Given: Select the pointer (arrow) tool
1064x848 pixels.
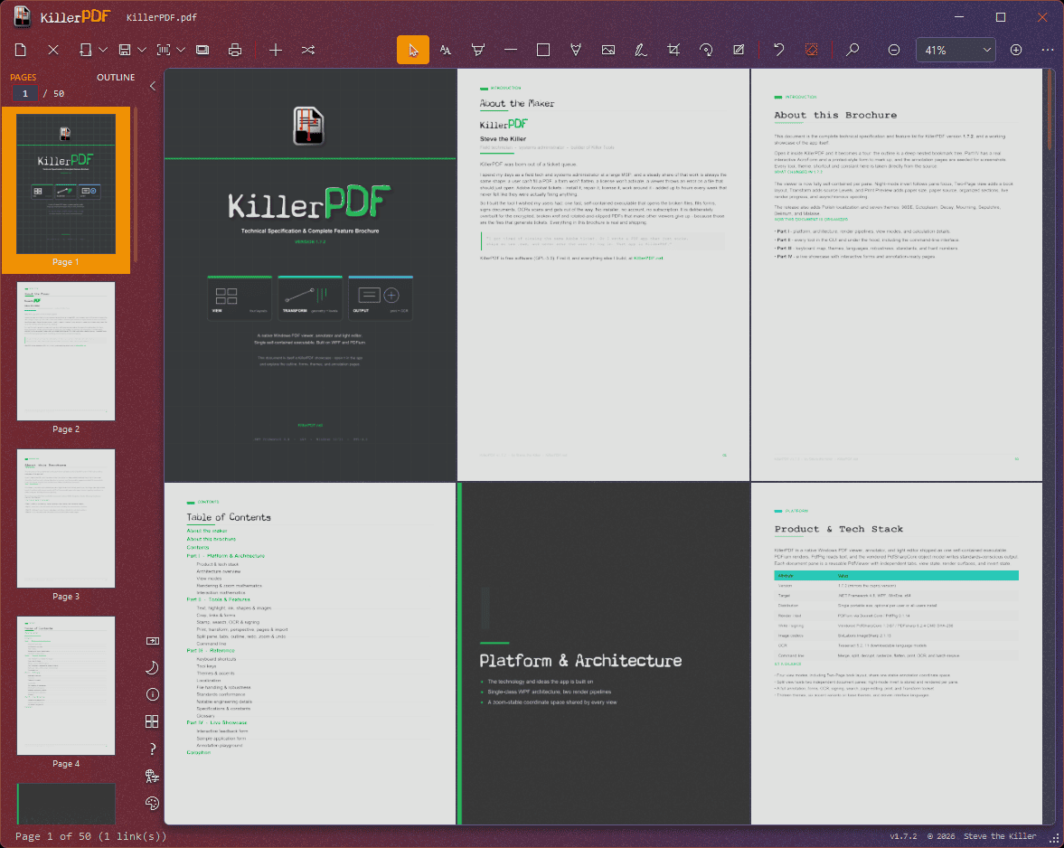Looking at the screenshot, I should (412, 51).
